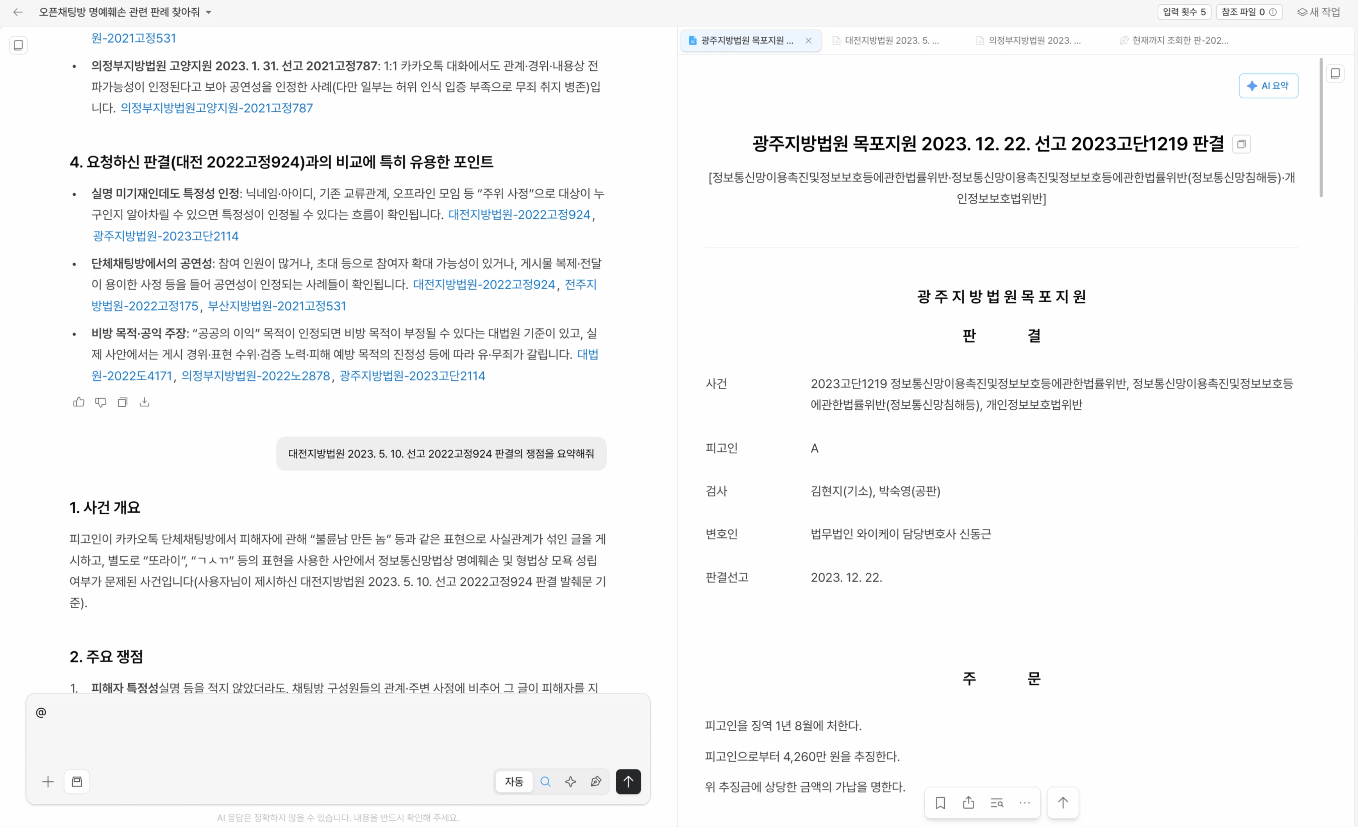Click 변호인 value '법무법인 와이케이 담당변호사 신동근'
This screenshot has width=1358, height=827.
coord(901,534)
